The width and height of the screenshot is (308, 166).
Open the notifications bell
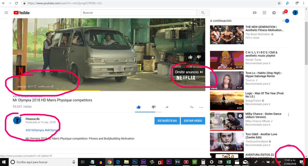click(x=284, y=13)
